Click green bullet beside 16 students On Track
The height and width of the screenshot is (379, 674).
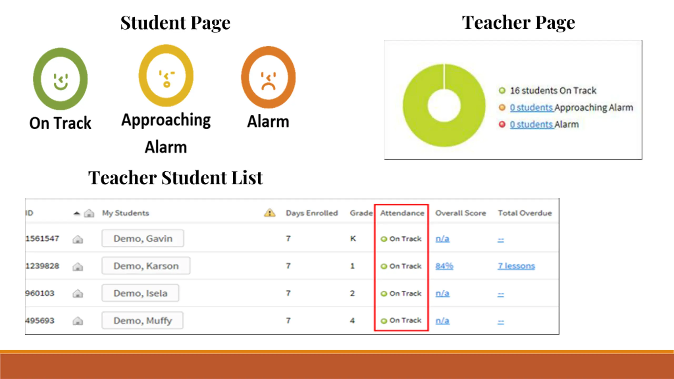(x=502, y=91)
